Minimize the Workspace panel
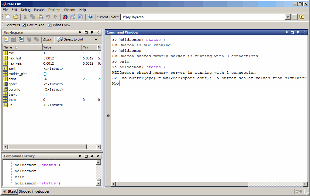 point(80,32)
